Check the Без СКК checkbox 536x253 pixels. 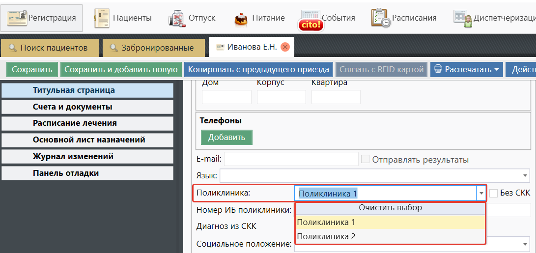point(494,193)
